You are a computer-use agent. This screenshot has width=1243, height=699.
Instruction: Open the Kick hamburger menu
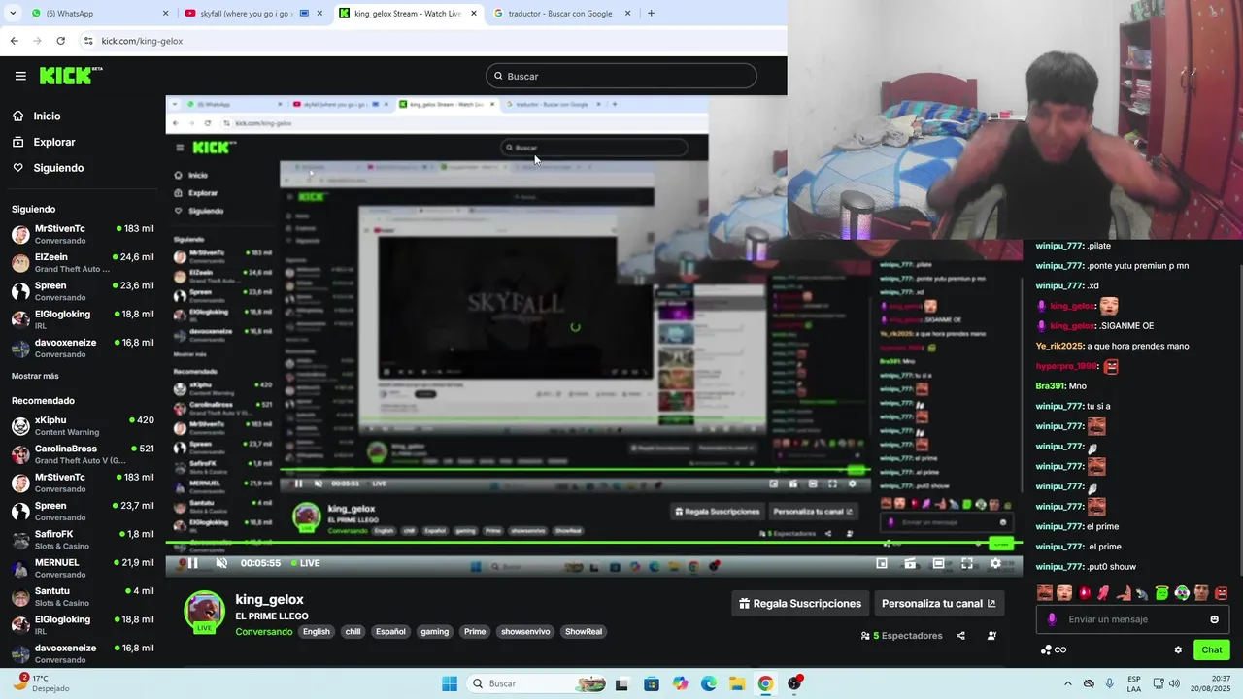[x=20, y=76]
